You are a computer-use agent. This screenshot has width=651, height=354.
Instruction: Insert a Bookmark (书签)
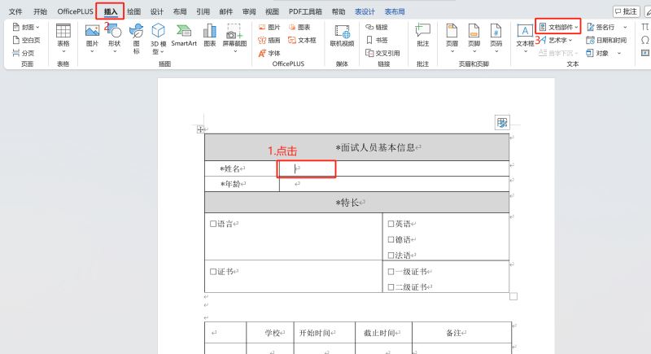pos(377,40)
